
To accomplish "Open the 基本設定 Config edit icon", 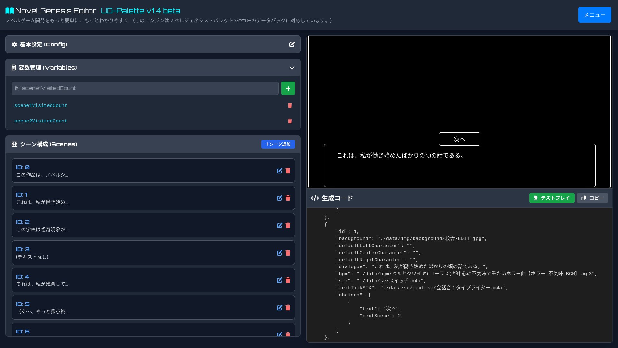I will point(291,44).
